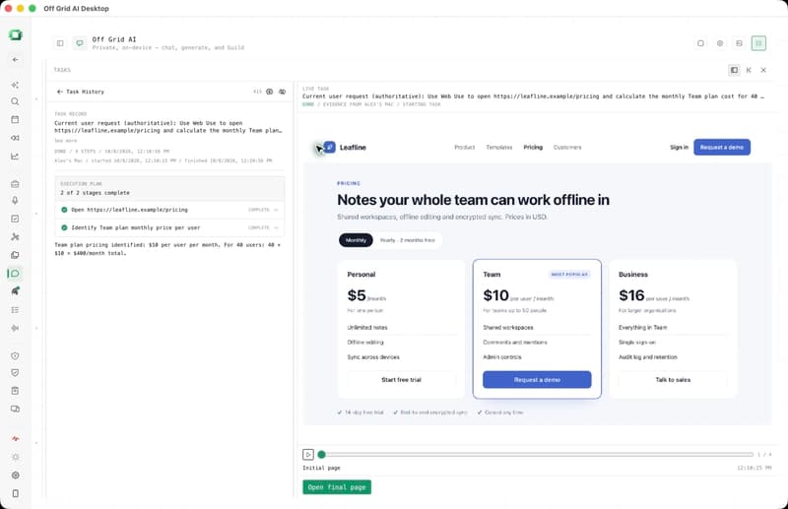Image resolution: width=788 pixels, height=509 pixels.
Task: Click the shield check sidebar icon
Action: tap(15, 373)
